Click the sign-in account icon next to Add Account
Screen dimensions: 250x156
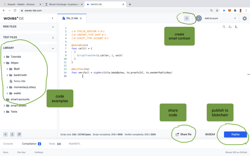[199, 18]
